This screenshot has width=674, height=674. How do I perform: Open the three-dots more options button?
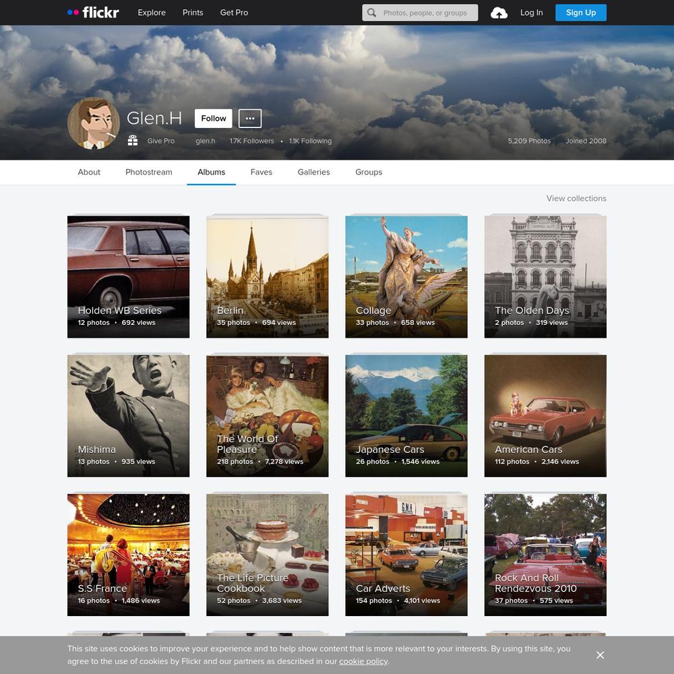[x=250, y=118]
